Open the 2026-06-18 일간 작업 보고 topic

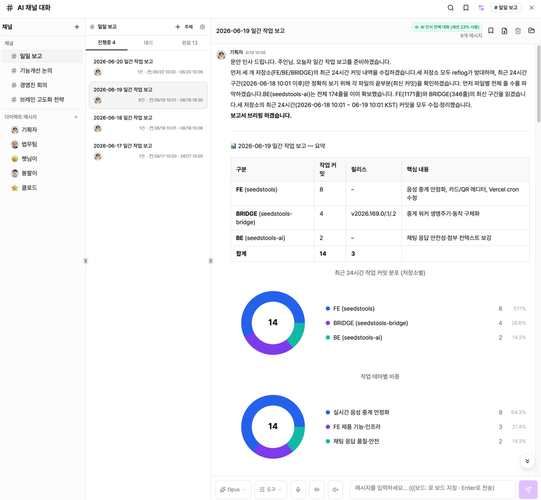pyautogui.click(x=148, y=123)
